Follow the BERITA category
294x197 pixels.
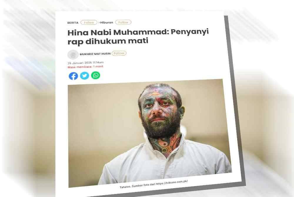click(x=89, y=22)
